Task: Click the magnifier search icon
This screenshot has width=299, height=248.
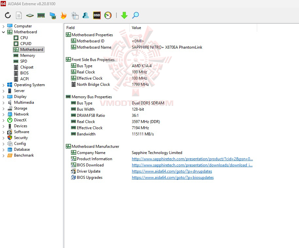Action: click(135, 15)
